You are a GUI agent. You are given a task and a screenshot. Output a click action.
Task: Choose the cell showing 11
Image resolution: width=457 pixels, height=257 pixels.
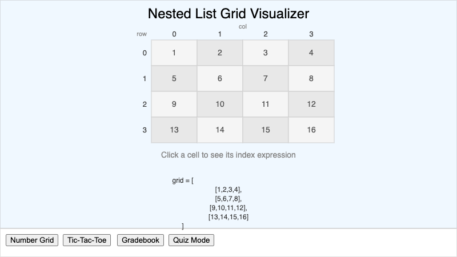click(x=266, y=105)
